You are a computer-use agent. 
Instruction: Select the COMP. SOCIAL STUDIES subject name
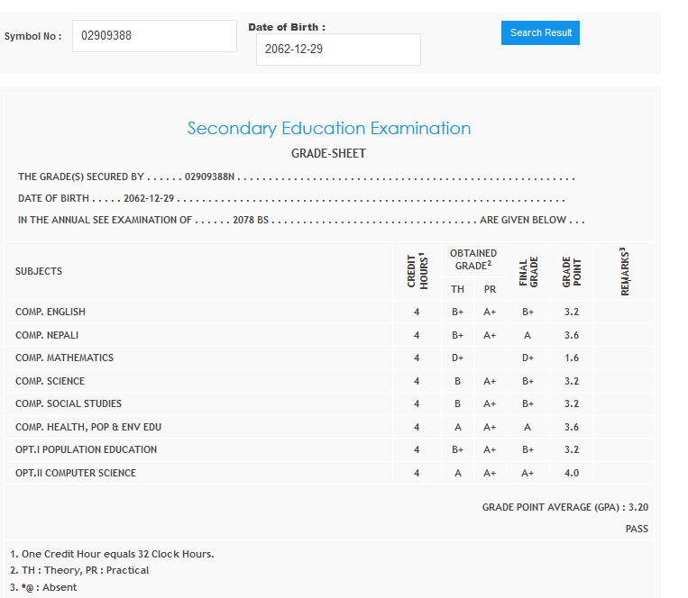pyautogui.click(x=68, y=403)
